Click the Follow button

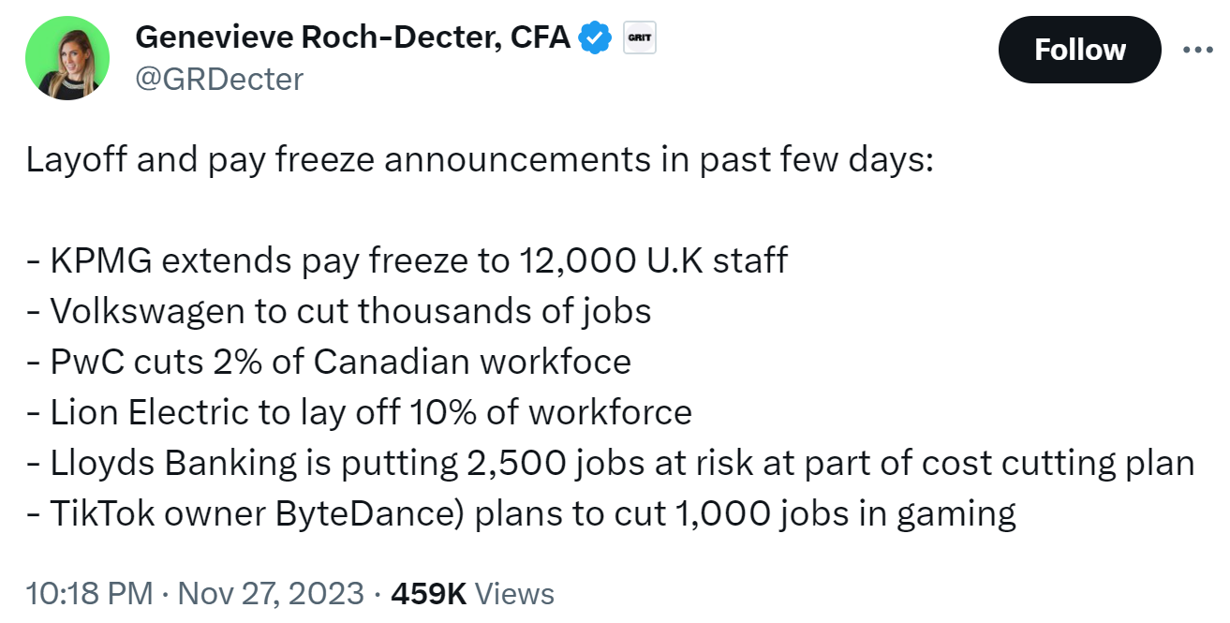1079,50
